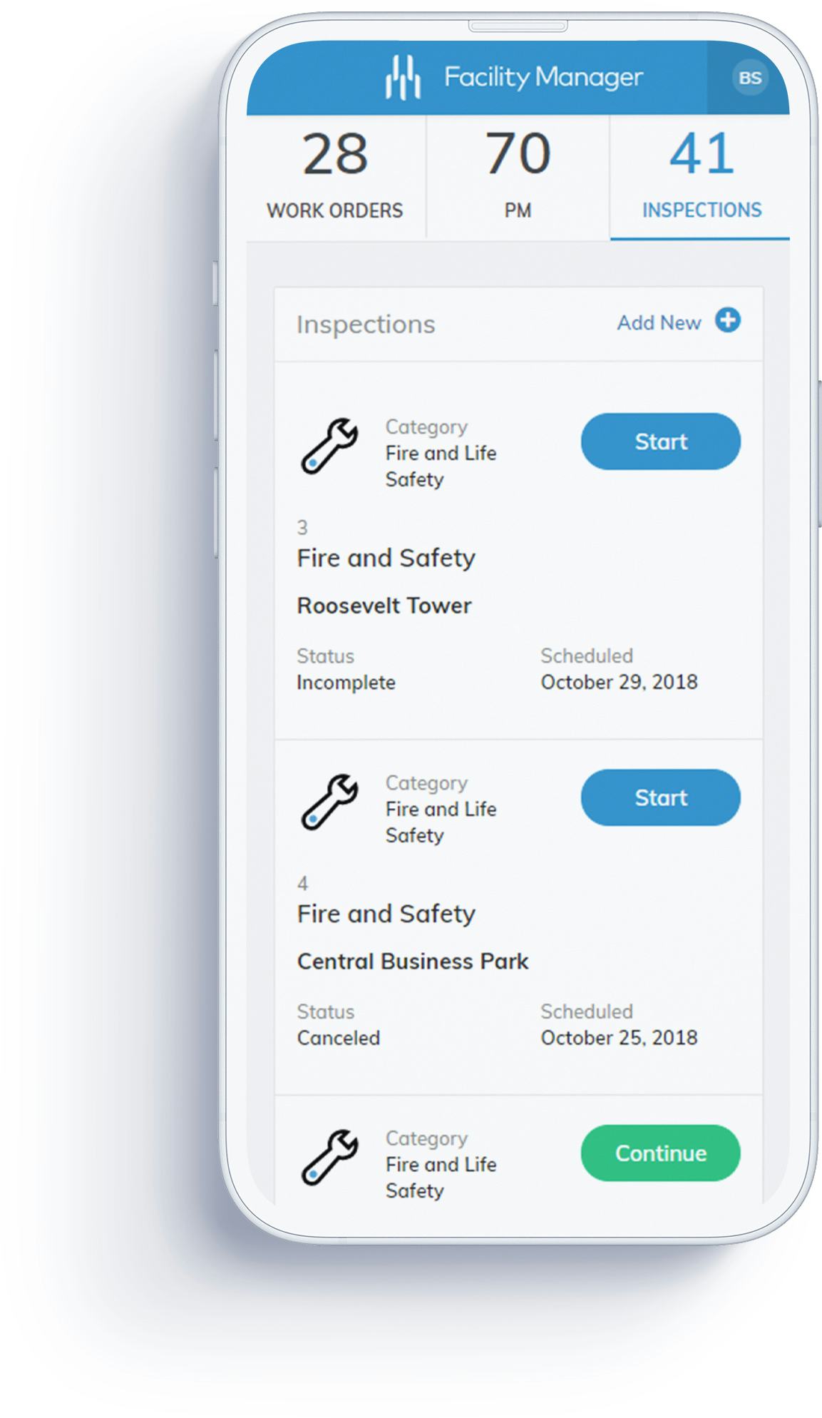The height and width of the screenshot is (1418, 822).
Task: Tap the 28 work orders count
Action: [335, 152]
